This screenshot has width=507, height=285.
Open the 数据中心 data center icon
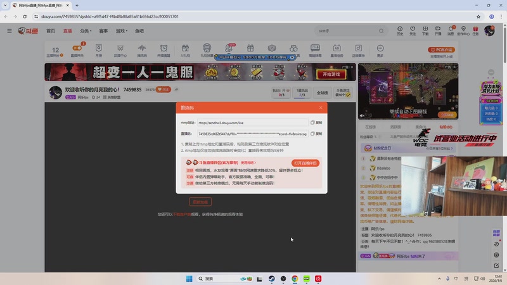click(x=120, y=51)
